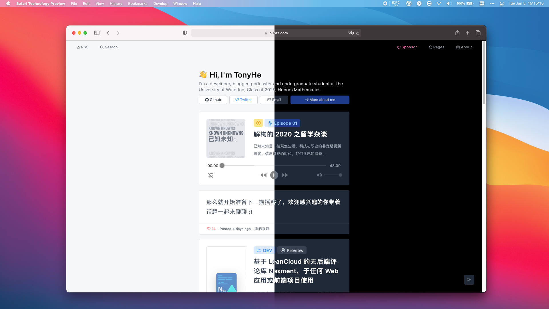Rewind the podcast player
The width and height of the screenshot is (549, 309).
point(263,175)
